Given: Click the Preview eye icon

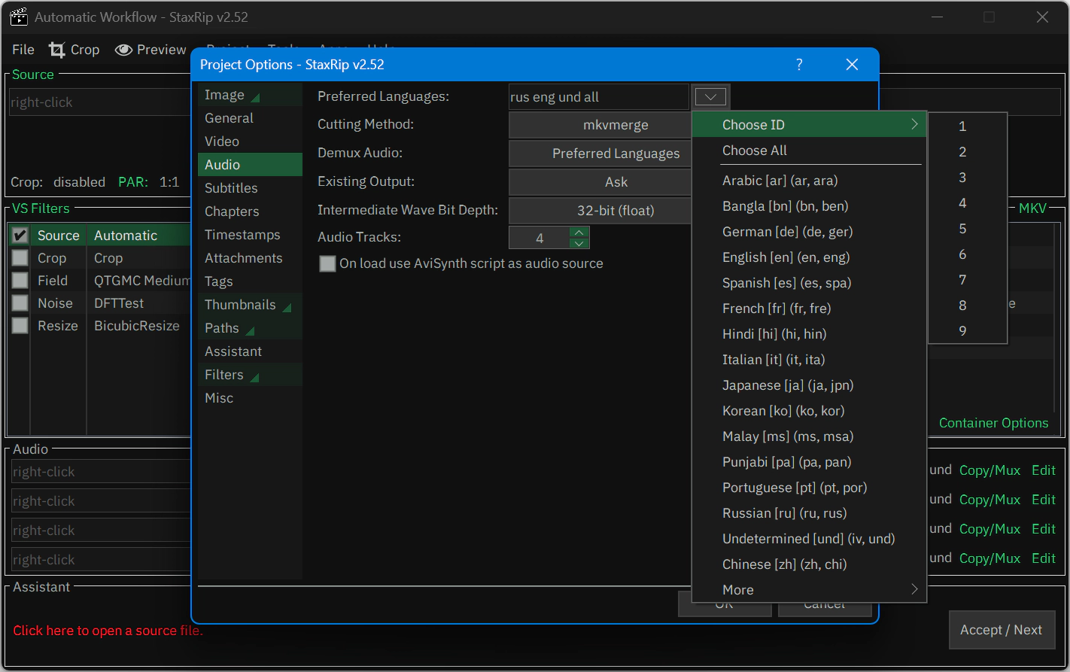Looking at the screenshot, I should [x=123, y=50].
